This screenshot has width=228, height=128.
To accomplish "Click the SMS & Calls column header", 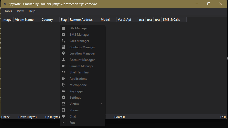I will tap(171, 20).
